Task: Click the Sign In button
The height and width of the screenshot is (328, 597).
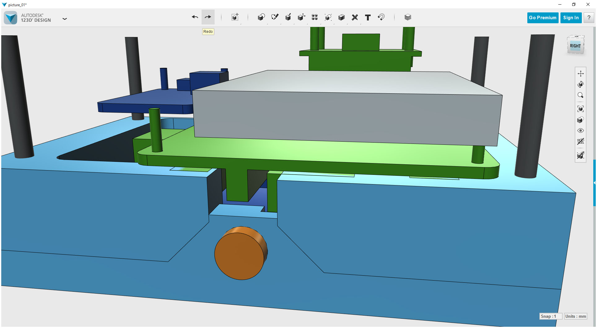Action: tap(571, 18)
